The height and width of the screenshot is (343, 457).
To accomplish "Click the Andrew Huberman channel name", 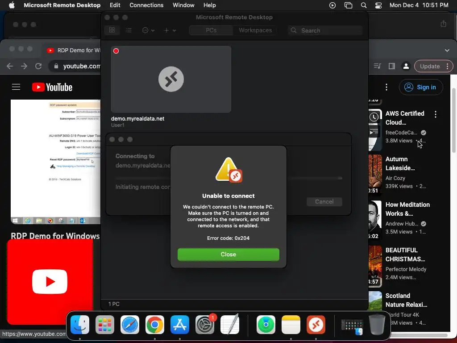I will click(x=402, y=223).
